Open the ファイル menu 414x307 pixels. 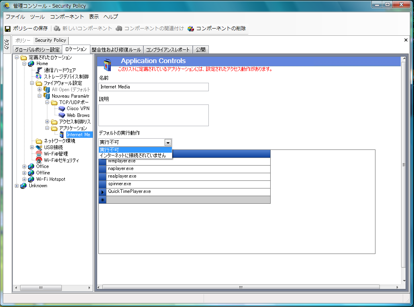coord(15,16)
